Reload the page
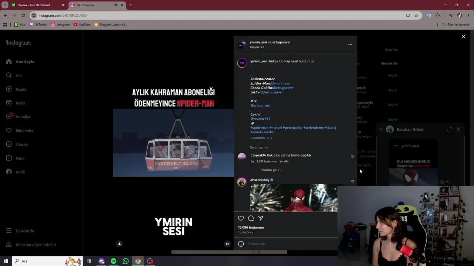This screenshot has height=266, width=474. pos(23,16)
